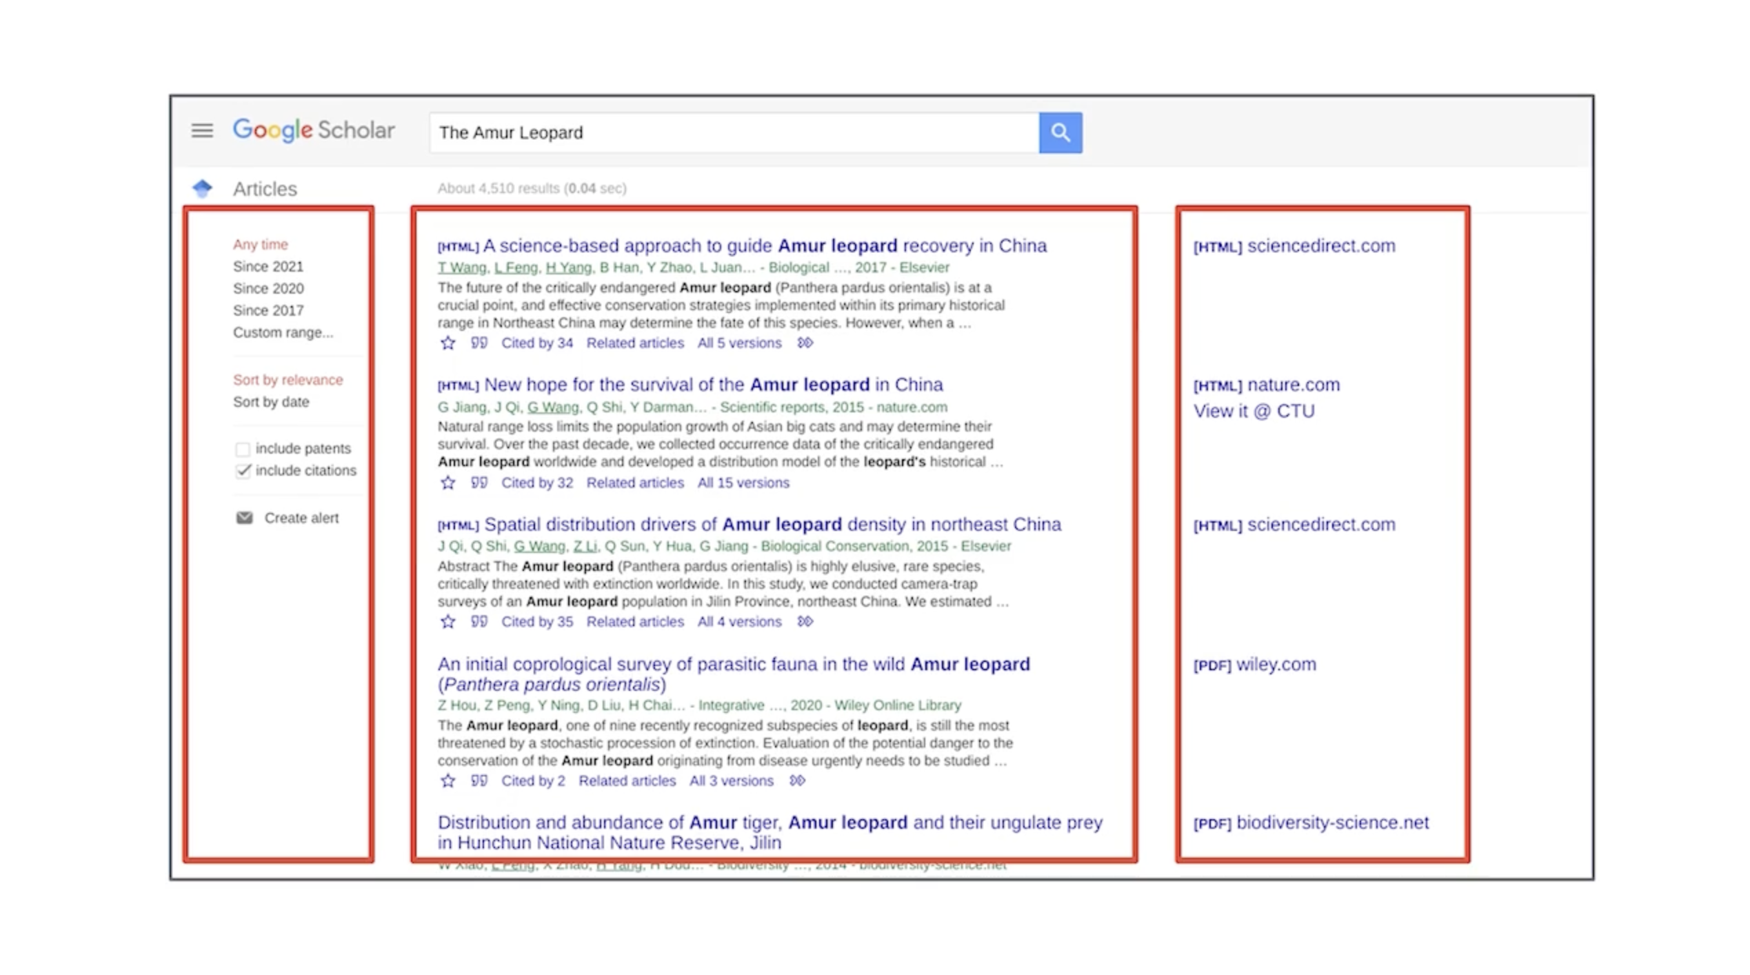Open Custom range date filter
The image size is (1750, 975).
pyautogui.click(x=282, y=332)
